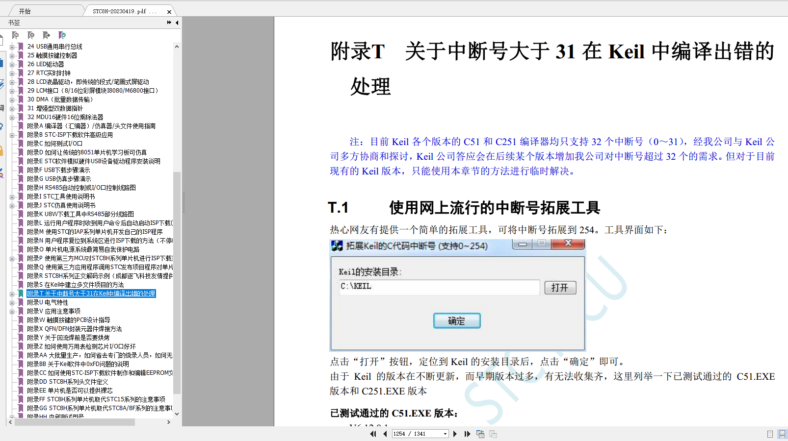Open bookmark 附录Y 关于回流焊前是否要烘烤
The image size is (788, 441).
tap(68, 338)
